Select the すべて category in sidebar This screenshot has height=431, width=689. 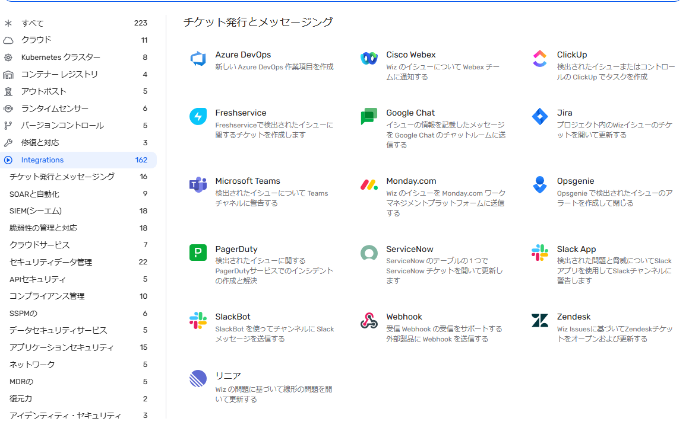coord(33,23)
